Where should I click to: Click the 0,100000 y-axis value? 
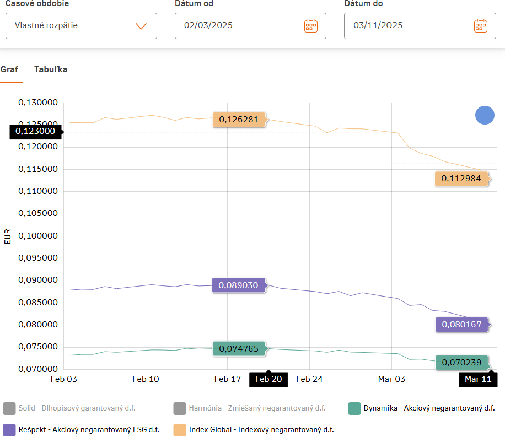tap(38, 236)
